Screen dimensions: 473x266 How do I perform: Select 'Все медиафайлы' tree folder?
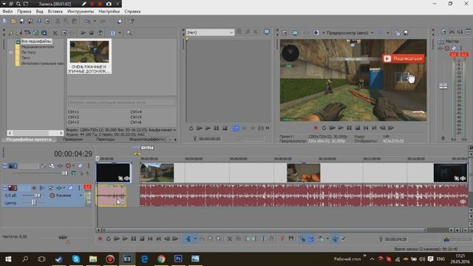point(36,41)
